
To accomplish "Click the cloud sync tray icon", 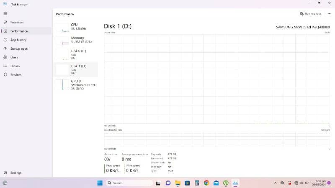I will tap(282, 183).
